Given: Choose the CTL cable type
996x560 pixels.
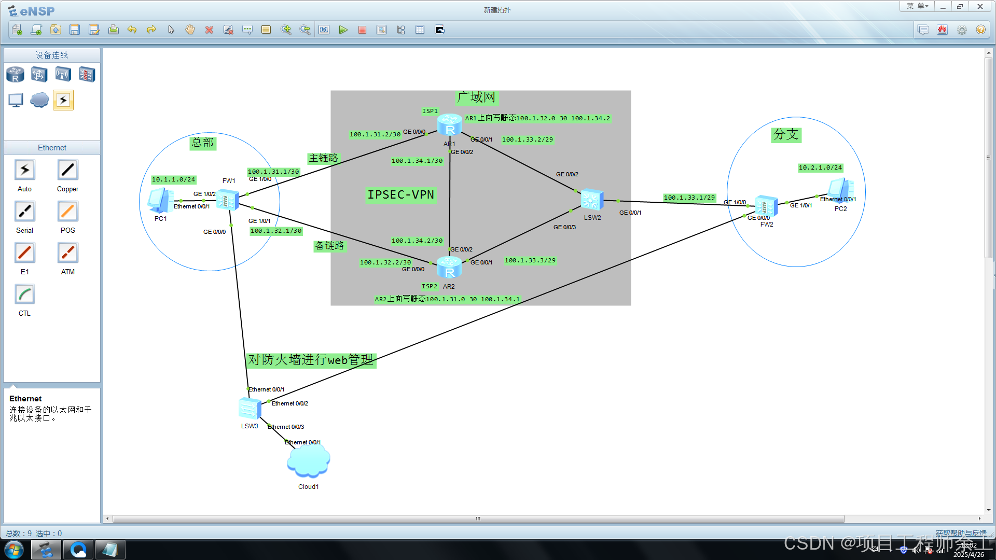Looking at the screenshot, I should coord(24,295).
